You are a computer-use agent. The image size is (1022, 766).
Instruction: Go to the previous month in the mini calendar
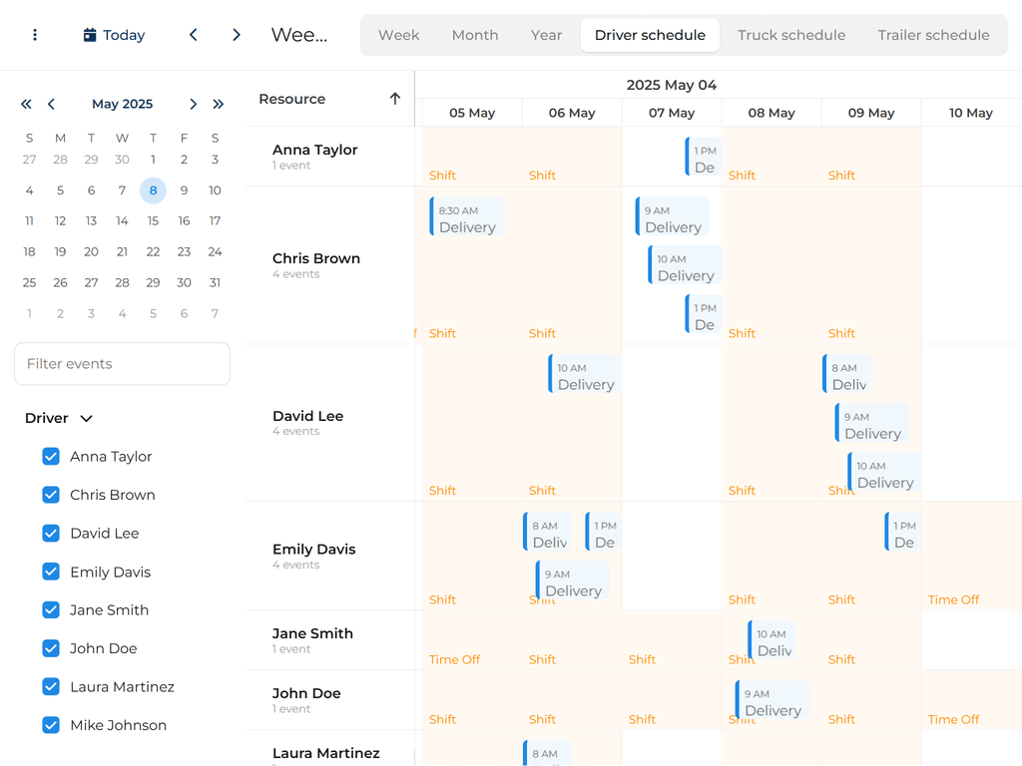point(51,104)
